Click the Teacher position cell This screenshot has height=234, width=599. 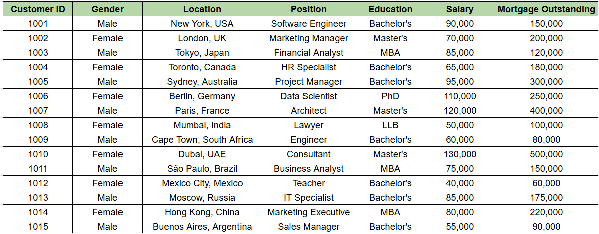[x=308, y=183]
